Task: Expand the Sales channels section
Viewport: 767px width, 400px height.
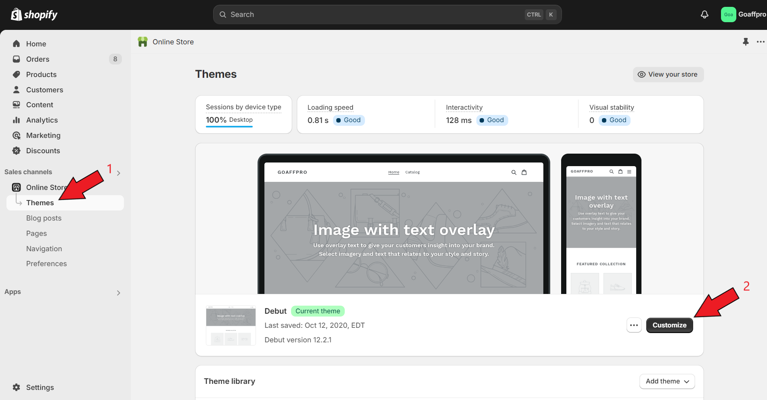Action: [118, 173]
